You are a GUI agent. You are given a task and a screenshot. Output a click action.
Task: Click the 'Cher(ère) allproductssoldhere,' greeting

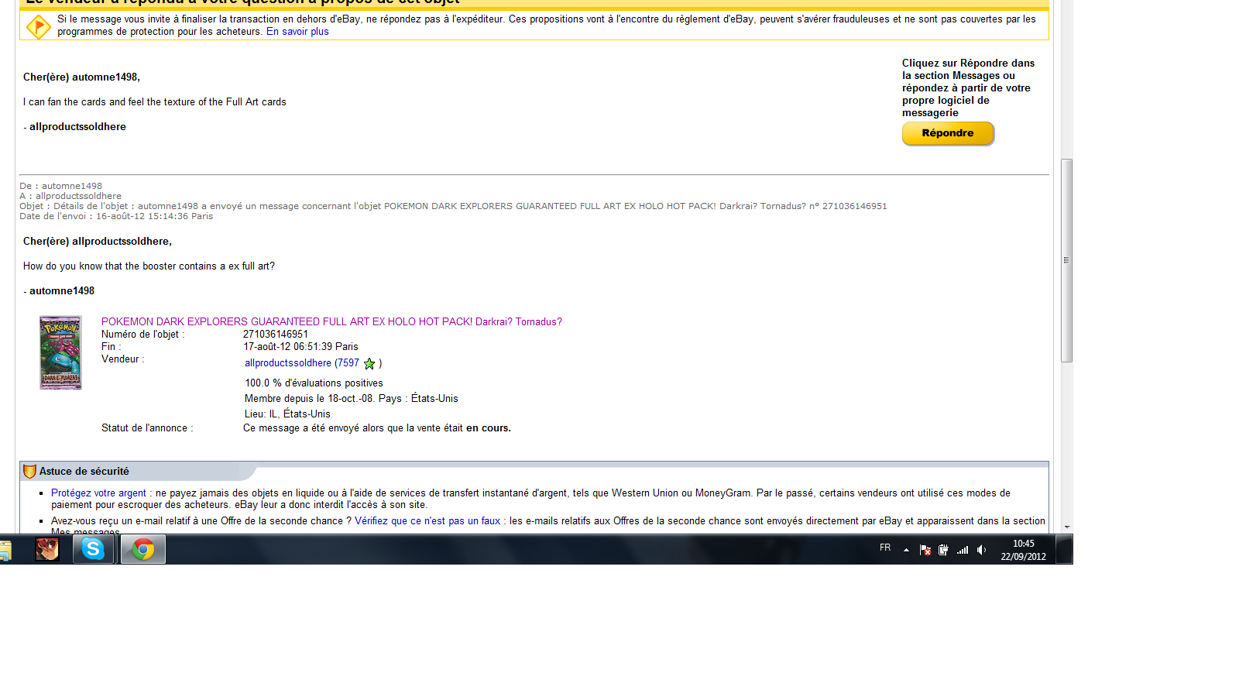coord(98,242)
